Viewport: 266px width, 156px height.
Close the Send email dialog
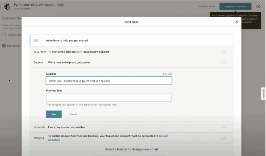pos(237,22)
